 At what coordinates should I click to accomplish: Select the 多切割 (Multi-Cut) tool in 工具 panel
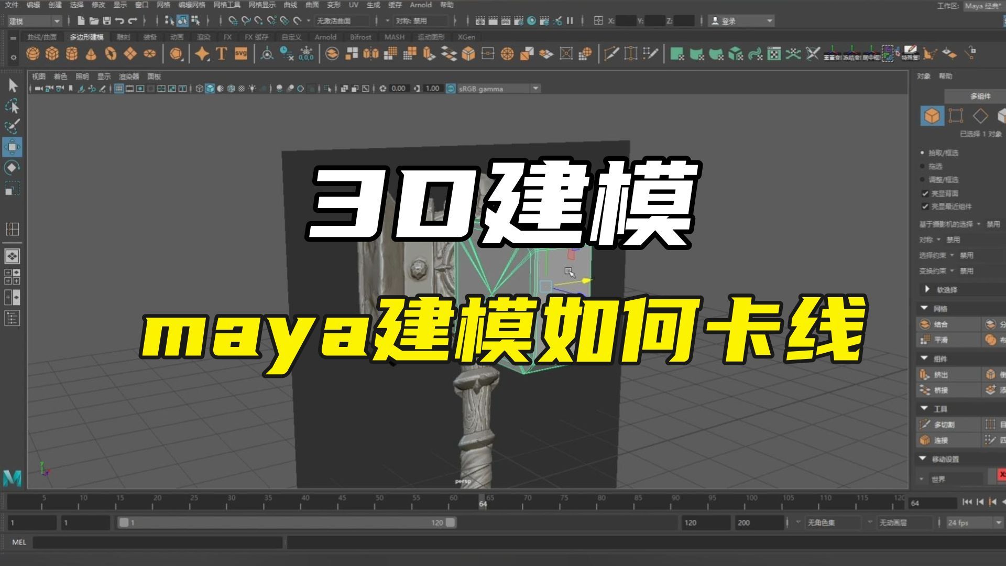(943, 426)
